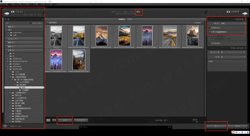Click the 导入 (Import) button
The width and height of the screenshot is (250, 136).
point(216,126)
